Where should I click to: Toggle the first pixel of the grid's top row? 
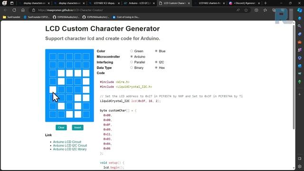[53, 57]
